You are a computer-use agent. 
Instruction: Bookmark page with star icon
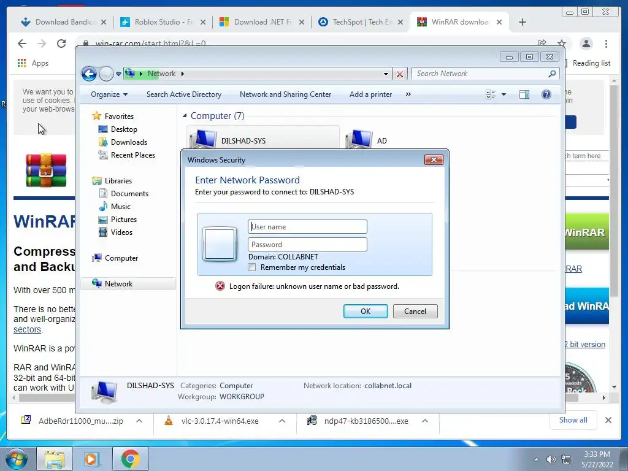click(562, 43)
